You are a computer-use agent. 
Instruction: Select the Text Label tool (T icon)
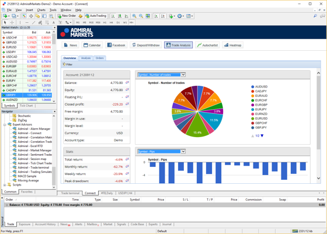click(60, 22)
